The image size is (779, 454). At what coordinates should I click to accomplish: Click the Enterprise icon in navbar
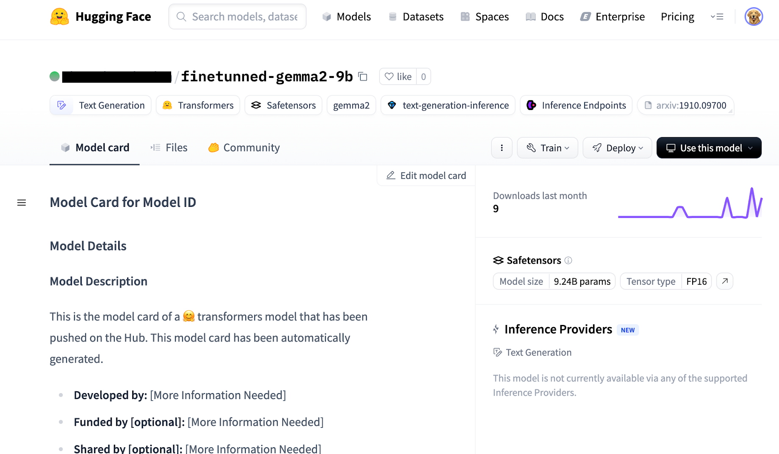[585, 17]
